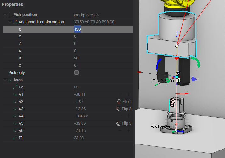Image resolution: width=225 pixels, height=158 pixels.
Task: Click the cyan Pick Position origin point
Action: pyautogui.click(x=177, y=77)
